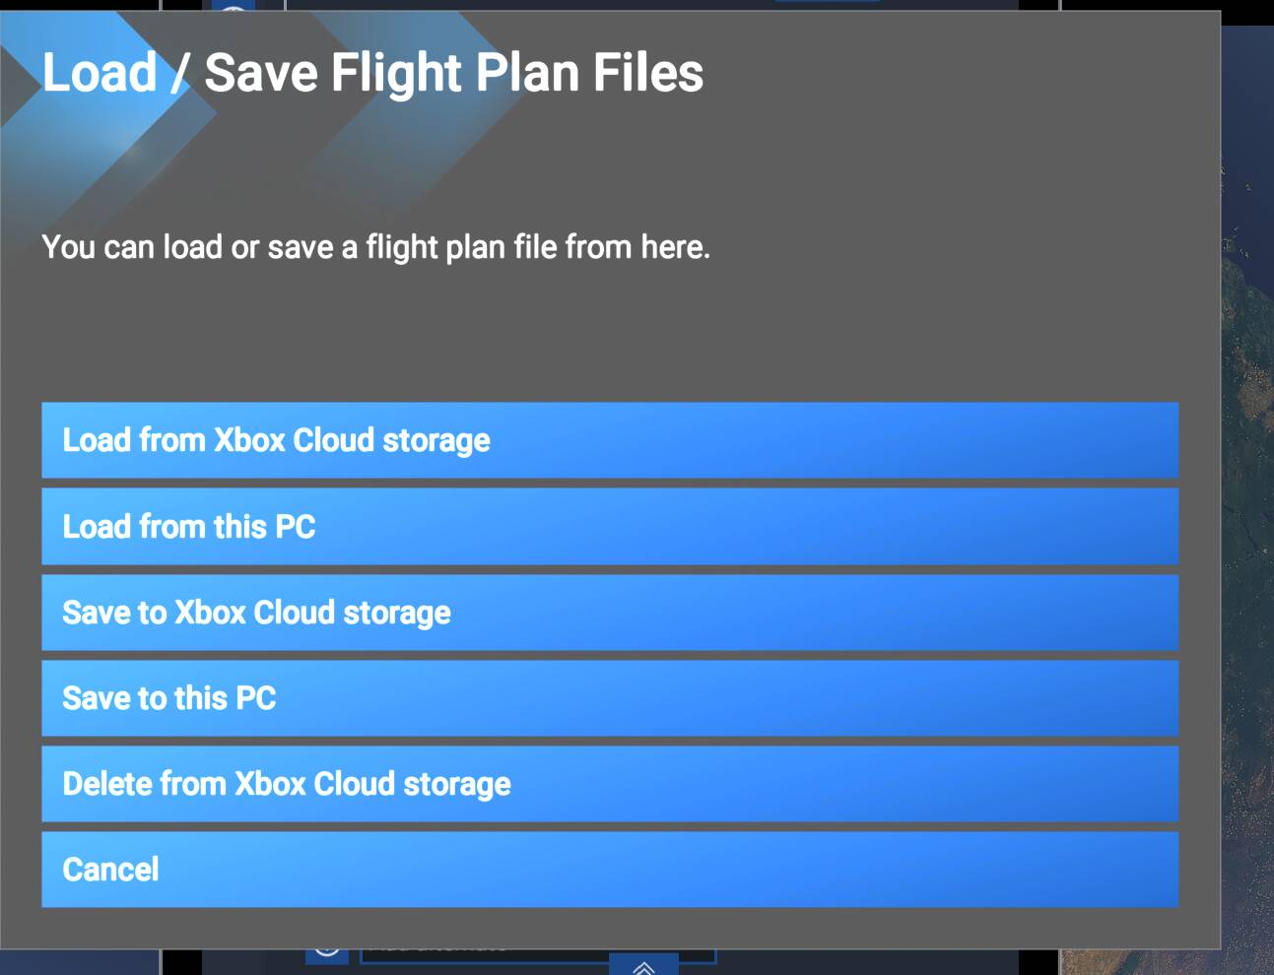Click the round icon beside the alternate field
Viewport: 1274px width, 975px height.
click(x=326, y=953)
